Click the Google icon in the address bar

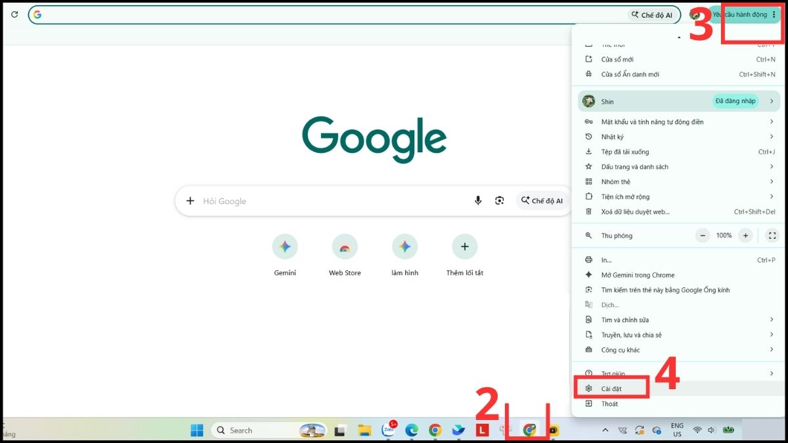pyautogui.click(x=37, y=14)
